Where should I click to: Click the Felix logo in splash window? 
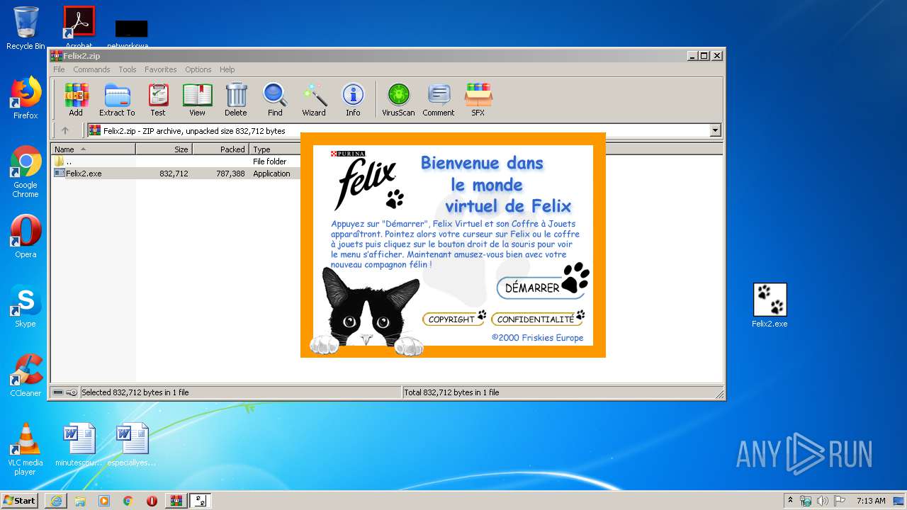pos(366,181)
